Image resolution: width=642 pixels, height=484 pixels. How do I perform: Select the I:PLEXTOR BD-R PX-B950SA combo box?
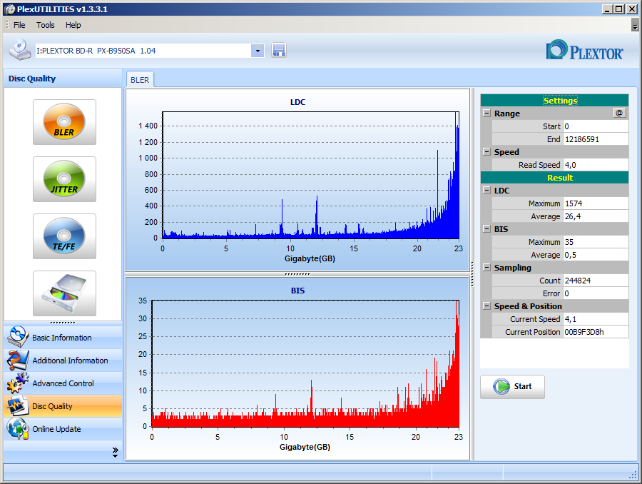[150, 51]
